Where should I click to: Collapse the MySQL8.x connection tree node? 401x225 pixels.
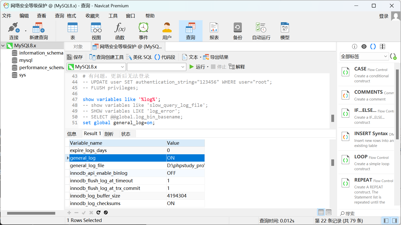point(3,46)
